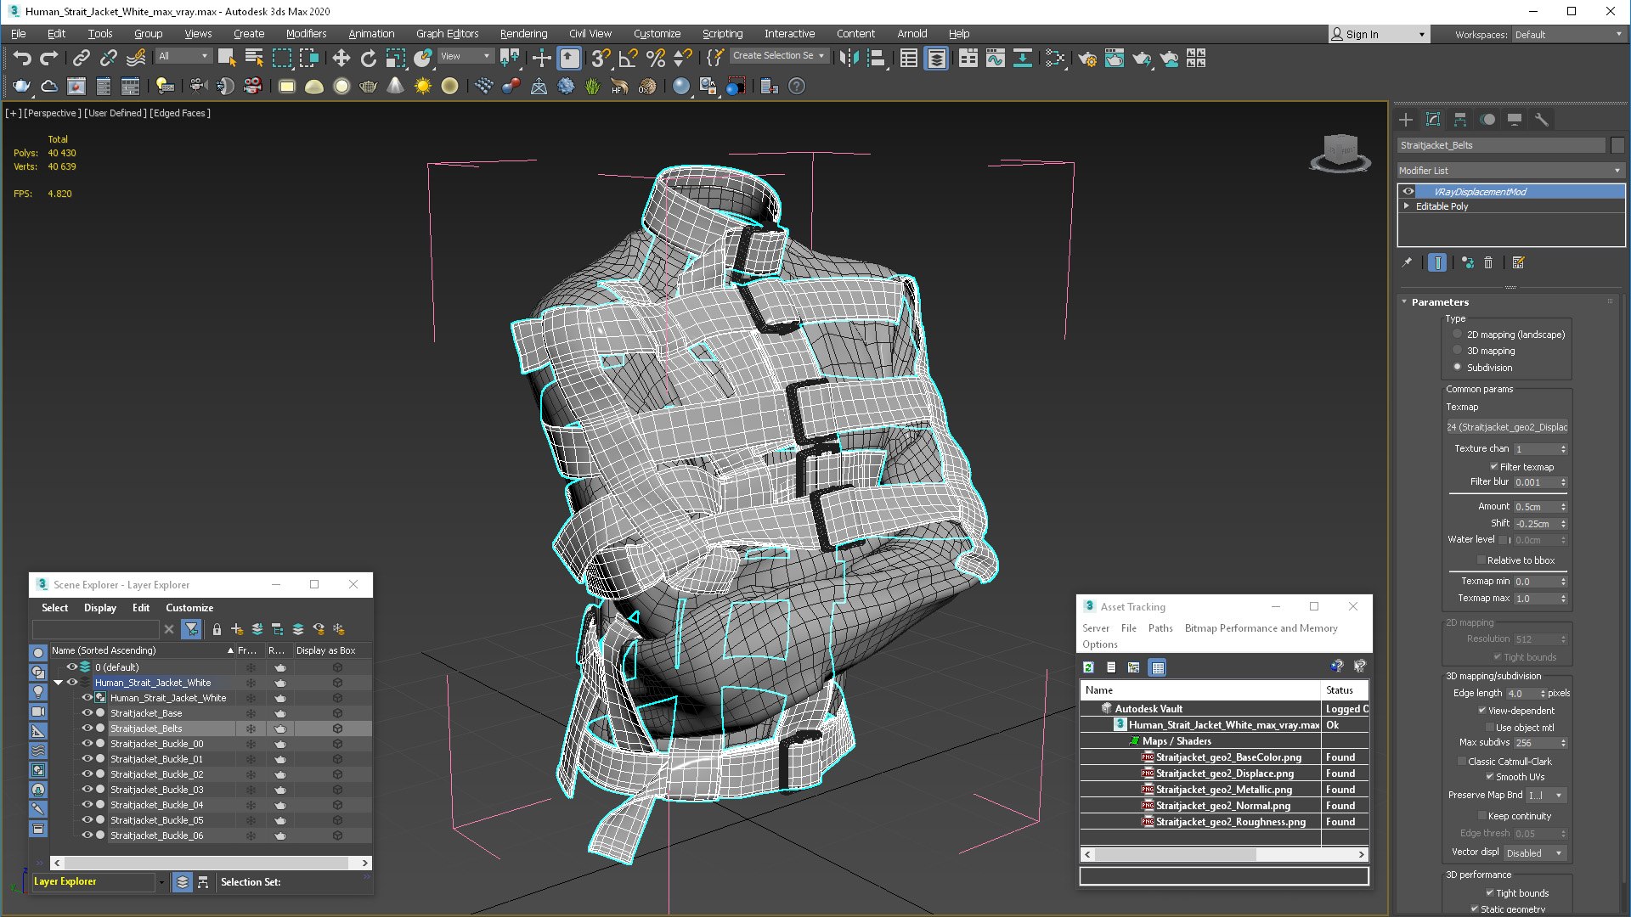The width and height of the screenshot is (1631, 917).
Task: Select the 3D mapping radio button
Action: point(1458,351)
